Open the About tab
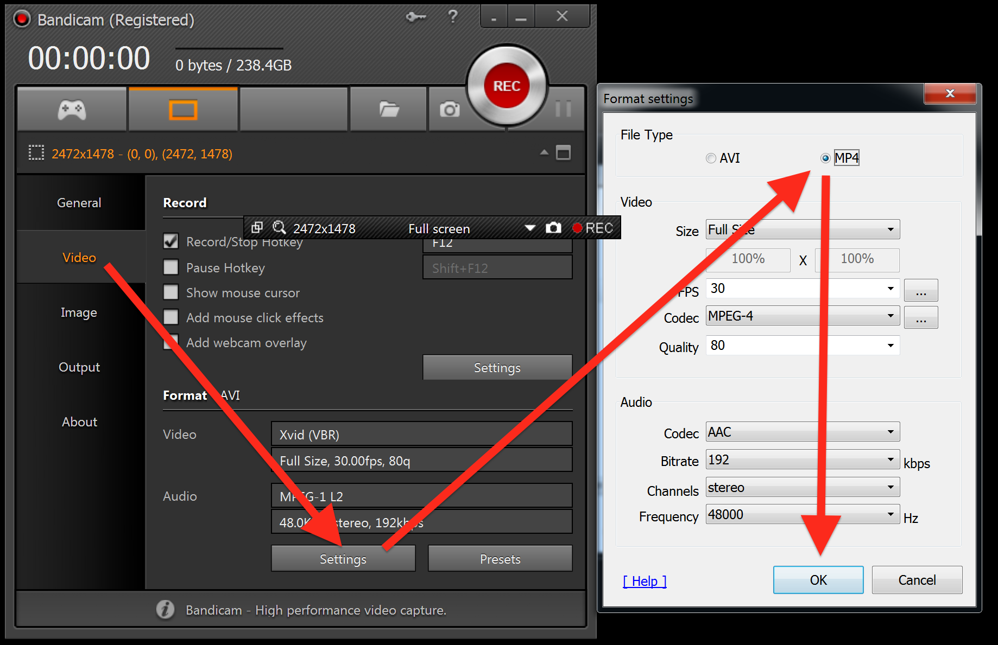 point(79,422)
